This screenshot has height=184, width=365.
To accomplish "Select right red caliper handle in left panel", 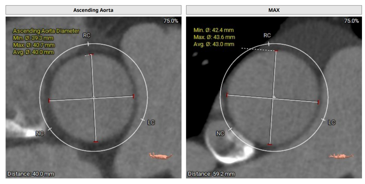I will click(133, 96).
